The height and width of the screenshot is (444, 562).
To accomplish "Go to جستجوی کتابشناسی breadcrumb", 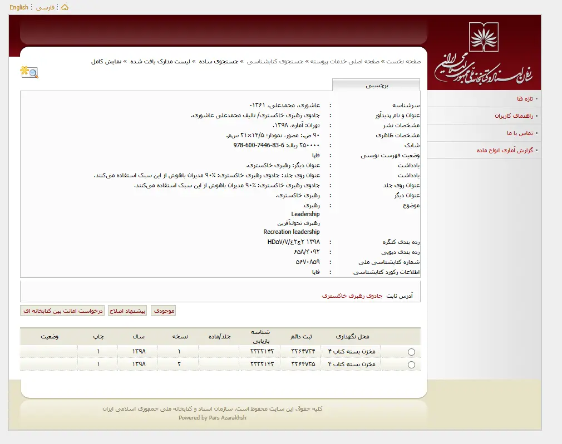I will point(275,61).
